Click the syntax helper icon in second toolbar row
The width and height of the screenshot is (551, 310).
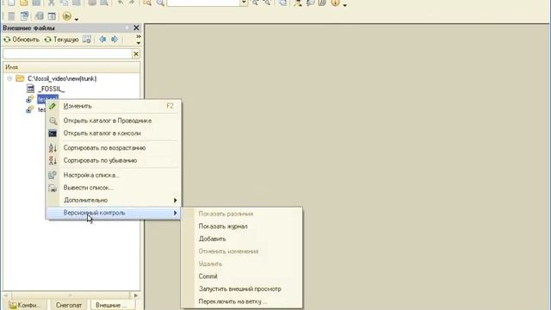click(x=24, y=16)
